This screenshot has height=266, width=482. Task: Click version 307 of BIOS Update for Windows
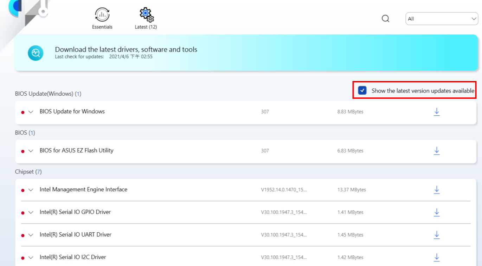(x=265, y=112)
